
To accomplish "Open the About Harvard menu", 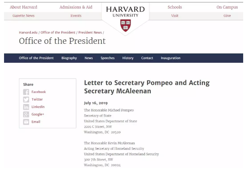I will [23, 7].
